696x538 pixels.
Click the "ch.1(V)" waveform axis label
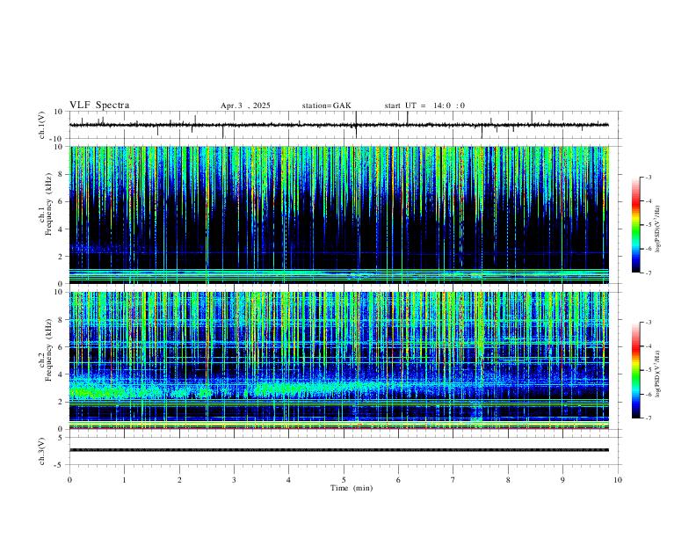41,125
